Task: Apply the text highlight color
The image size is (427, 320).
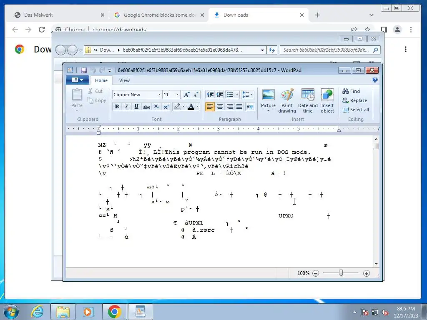Action: pyautogui.click(x=177, y=106)
